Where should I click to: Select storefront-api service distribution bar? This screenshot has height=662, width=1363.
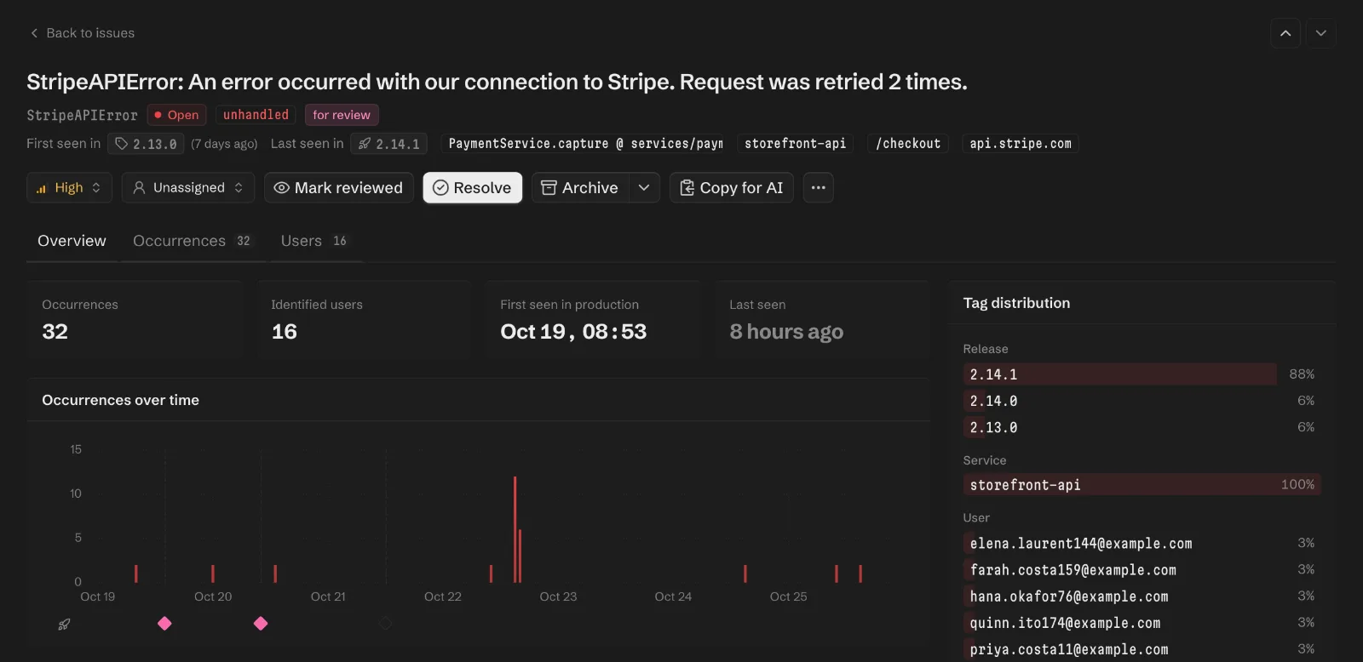tap(1142, 485)
